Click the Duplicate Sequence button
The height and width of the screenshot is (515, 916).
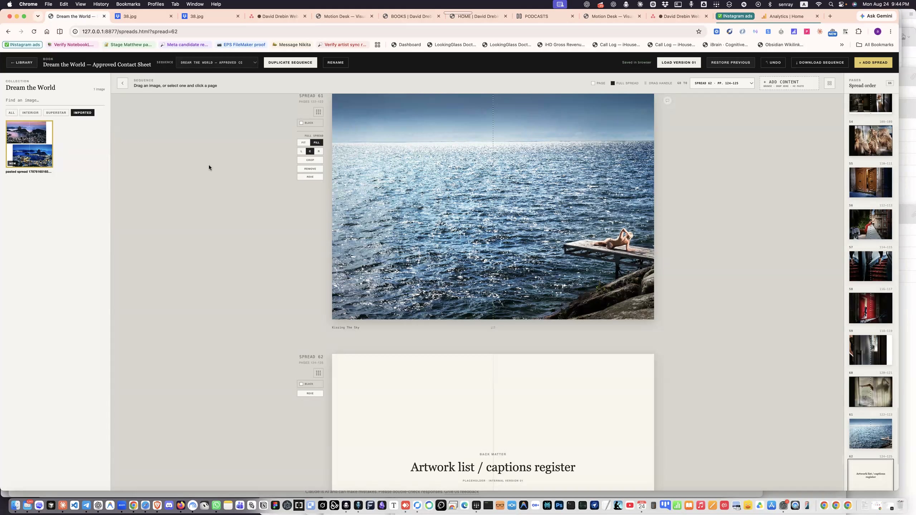[290, 62]
